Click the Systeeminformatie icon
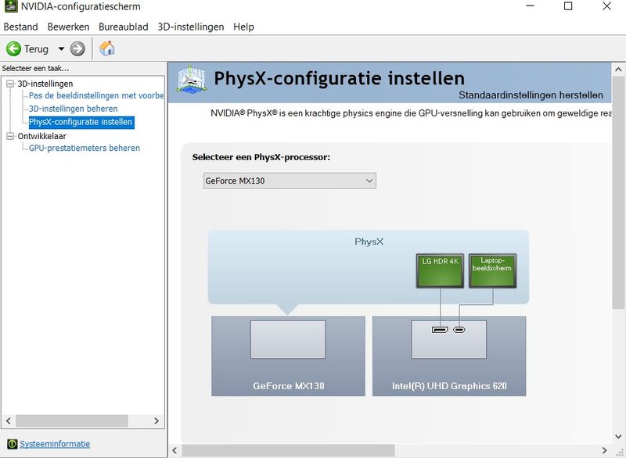This screenshot has width=626, height=458. [13, 444]
